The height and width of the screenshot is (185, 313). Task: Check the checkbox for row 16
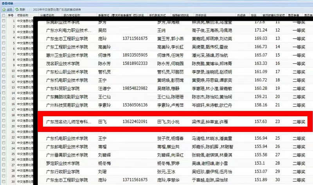pyautogui.click(x=4, y=104)
